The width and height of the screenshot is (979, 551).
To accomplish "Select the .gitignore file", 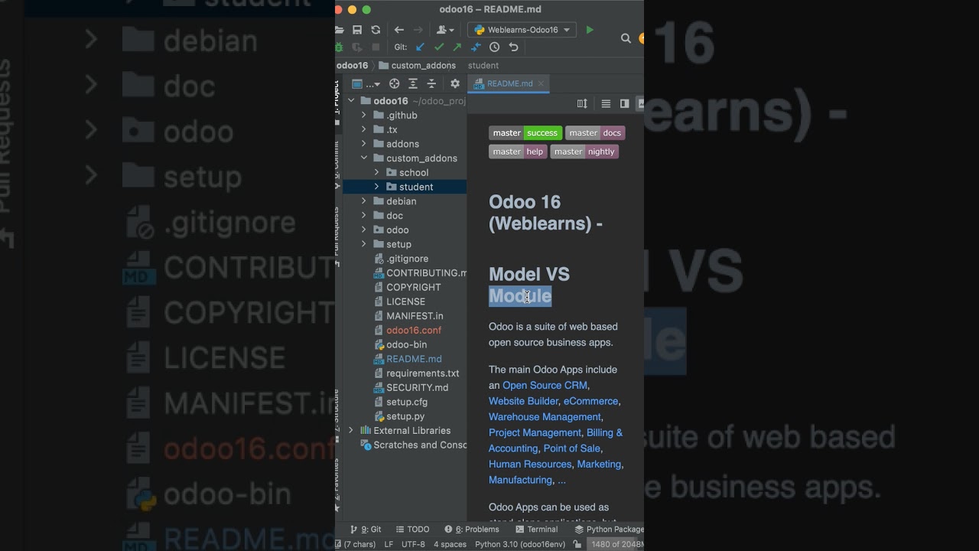I will click(407, 259).
